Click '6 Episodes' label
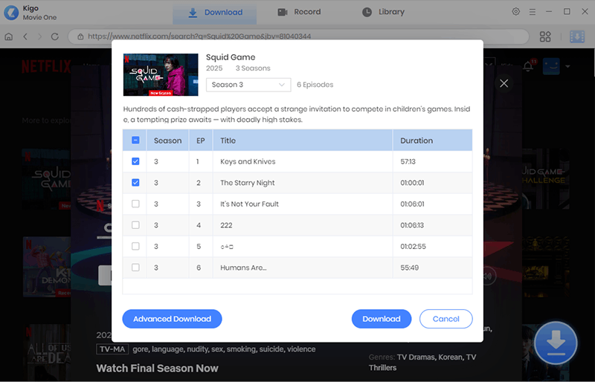Image resolution: width=595 pixels, height=382 pixels. tap(315, 85)
